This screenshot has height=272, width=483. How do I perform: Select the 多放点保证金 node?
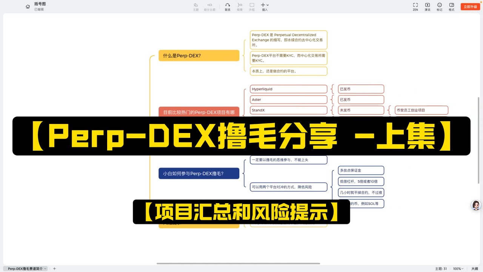pos(361,170)
